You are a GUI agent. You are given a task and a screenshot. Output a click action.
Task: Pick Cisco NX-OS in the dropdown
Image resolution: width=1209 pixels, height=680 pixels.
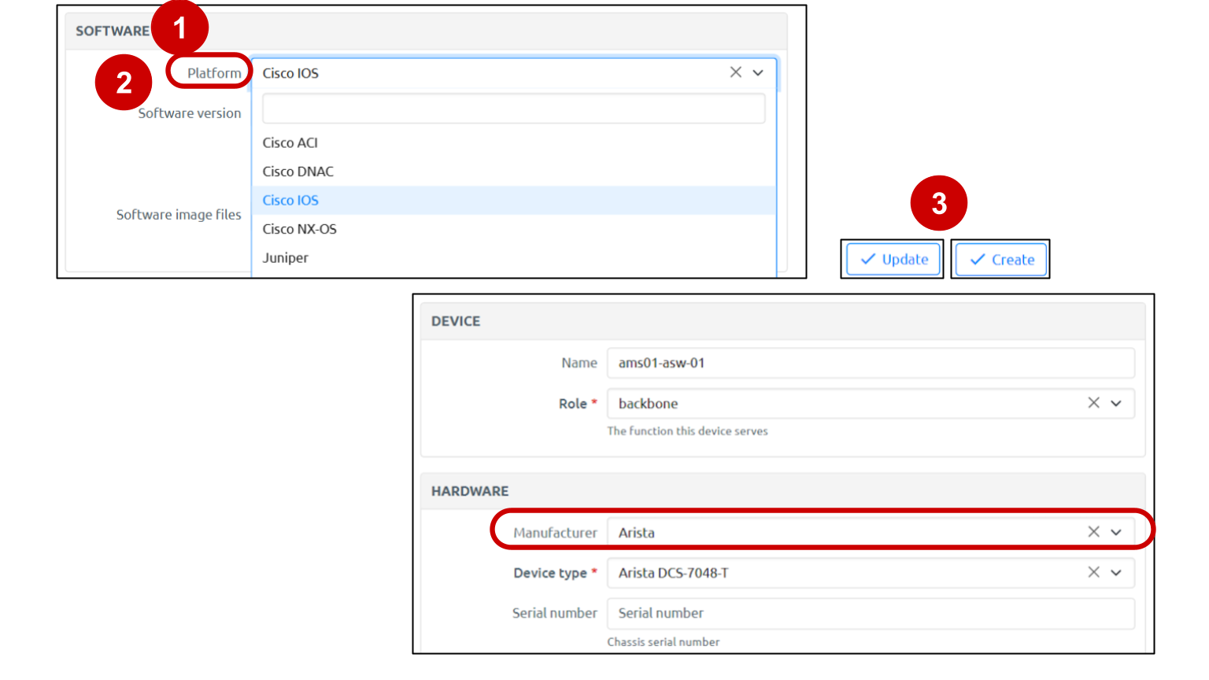(x=300, y=229)
